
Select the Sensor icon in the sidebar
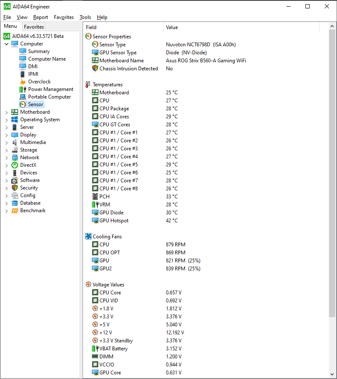tap(23, 104)
